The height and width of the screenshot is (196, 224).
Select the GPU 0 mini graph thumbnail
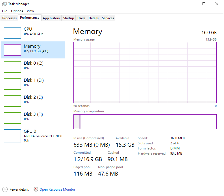click(12, 136)
